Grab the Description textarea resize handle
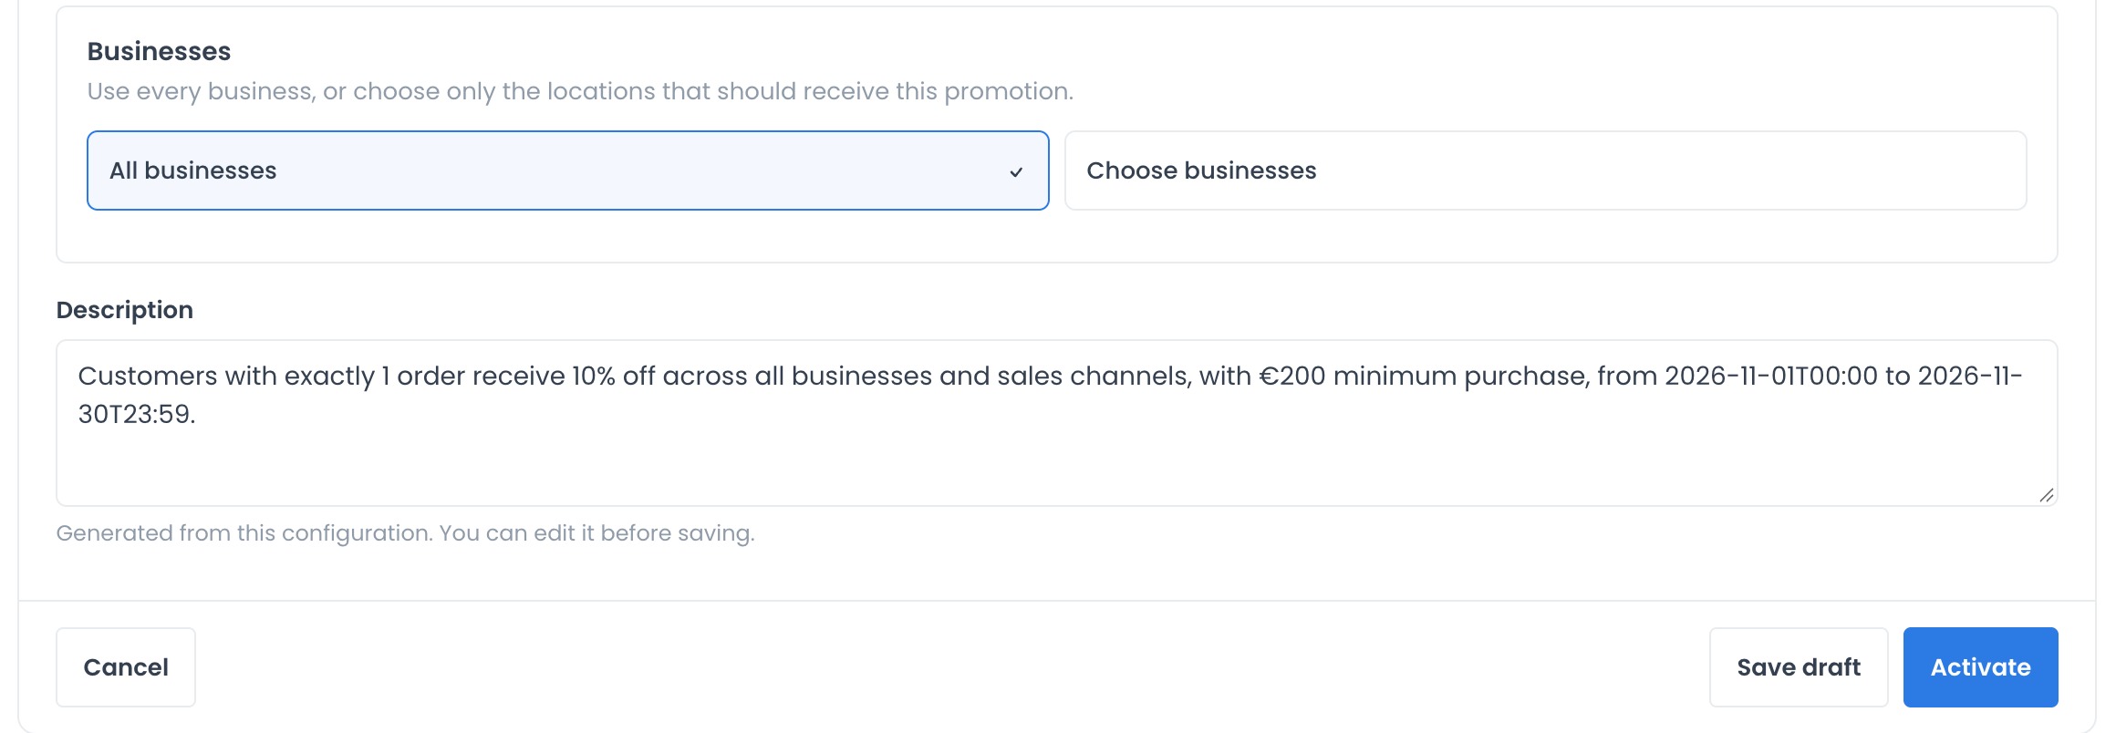The height and width of the screenshot is (733, 2116). pyautogui.click(x=2047, y=495)
